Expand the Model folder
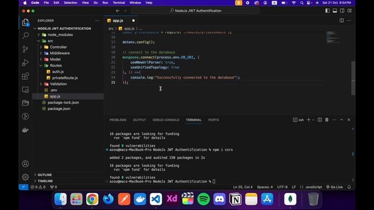This screenshot has width=374, height=210. (x=41, y=60)
